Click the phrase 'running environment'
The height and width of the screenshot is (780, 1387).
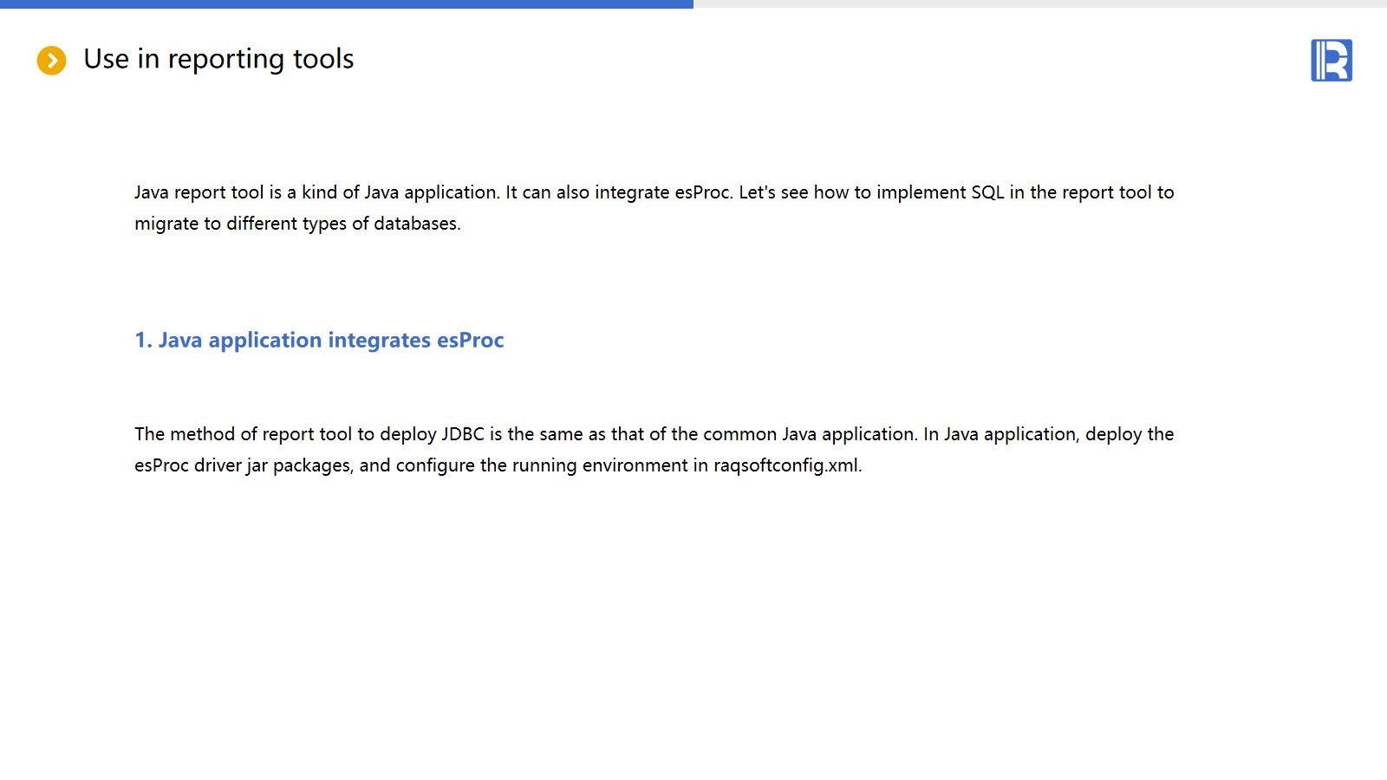coord(599,465)
